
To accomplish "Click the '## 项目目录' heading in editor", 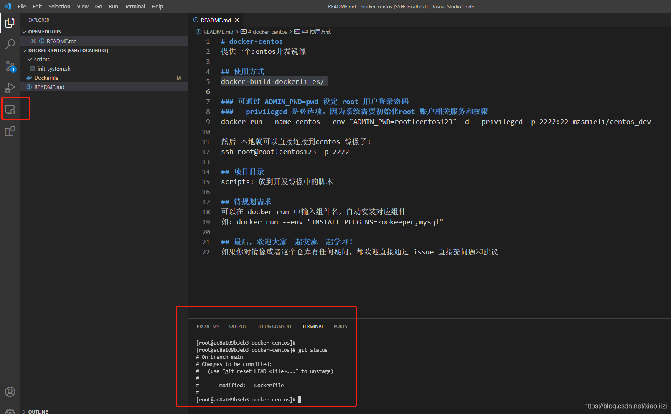I will click(x=242, y=172).
